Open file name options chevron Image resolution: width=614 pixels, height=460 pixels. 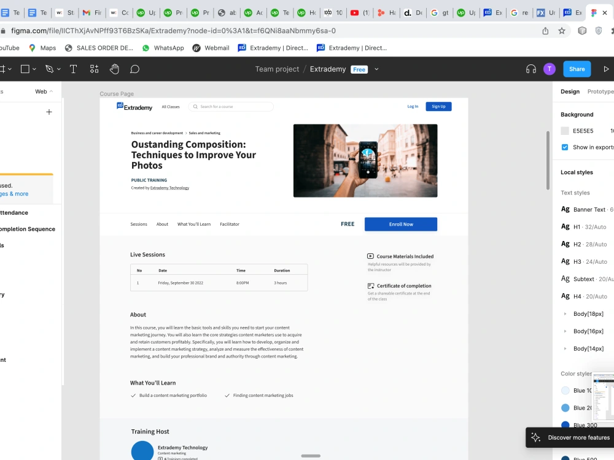click(376, 69)
